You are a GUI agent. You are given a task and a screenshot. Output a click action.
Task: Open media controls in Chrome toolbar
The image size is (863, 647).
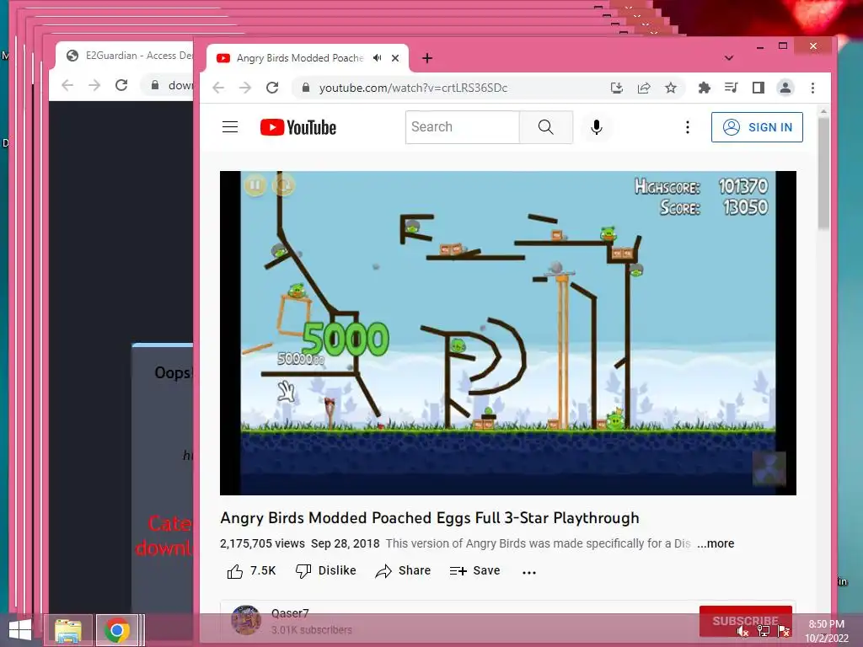(x=731, y=88)
